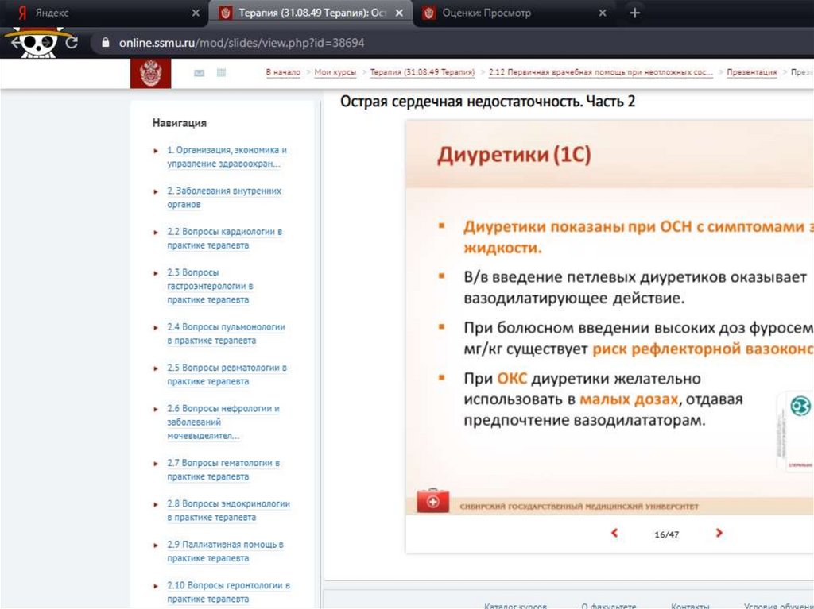Open the calendar grid icon

coord(221,72)
